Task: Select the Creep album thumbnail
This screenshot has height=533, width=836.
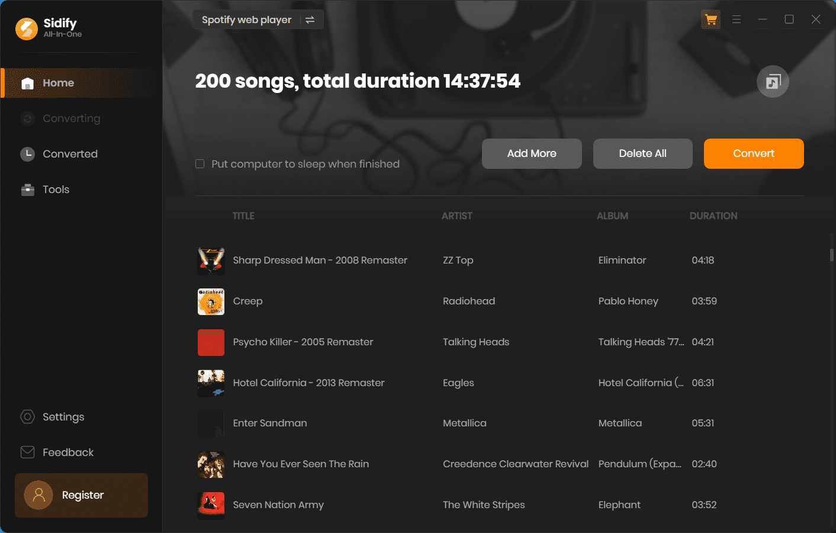Action: [x=211, y=301]
